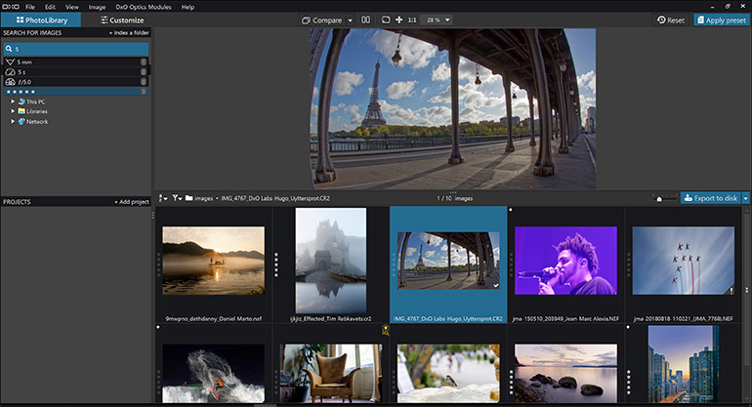Open the DxO Optics Modules menu
Screen dimensions: 752x407
point(143,7)
